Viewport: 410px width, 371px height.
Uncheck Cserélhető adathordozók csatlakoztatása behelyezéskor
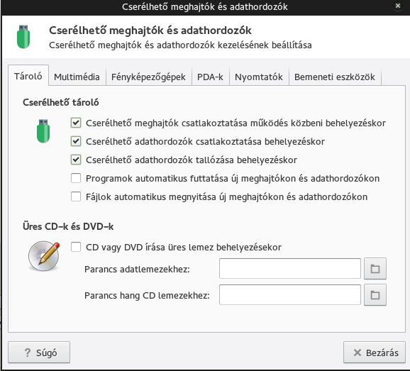click(x=76, y=141)
